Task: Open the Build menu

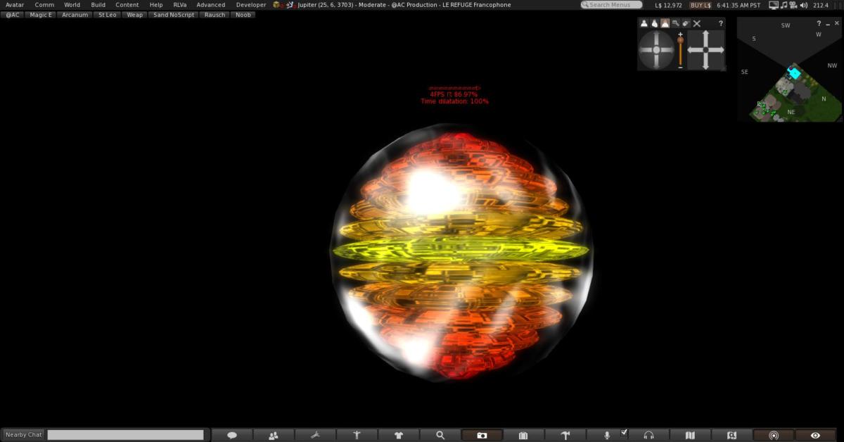Action: tap(98, 5)
